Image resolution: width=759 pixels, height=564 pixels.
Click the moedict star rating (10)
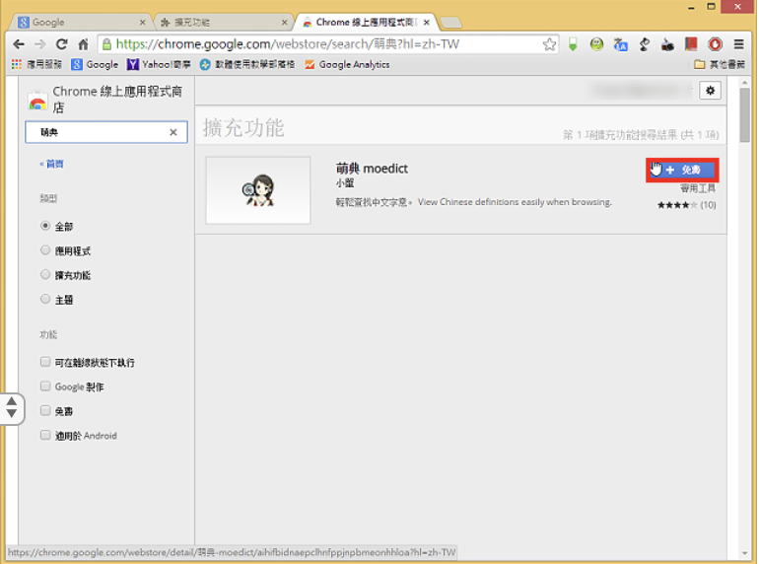coord(686,205)
